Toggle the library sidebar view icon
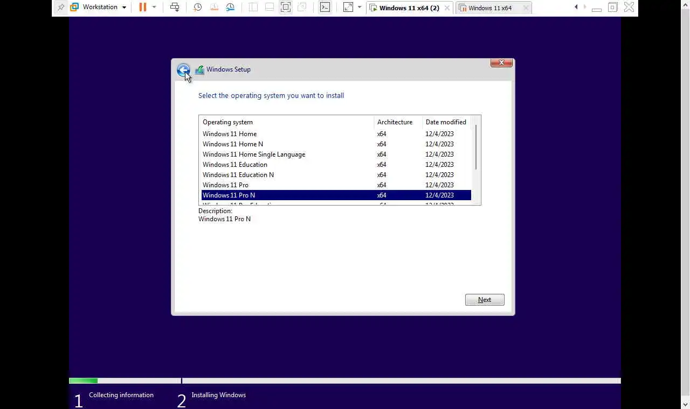690x409 pixels. pos(253,8)
